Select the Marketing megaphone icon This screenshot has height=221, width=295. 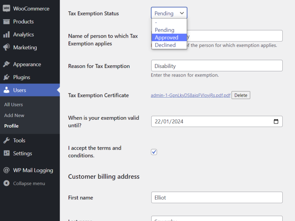tap(6, 47)
